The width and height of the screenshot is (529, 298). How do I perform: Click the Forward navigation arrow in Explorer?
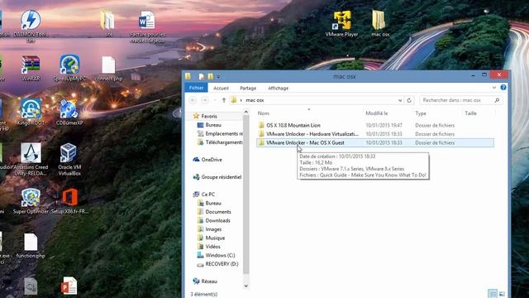click(x=205, y=100)
